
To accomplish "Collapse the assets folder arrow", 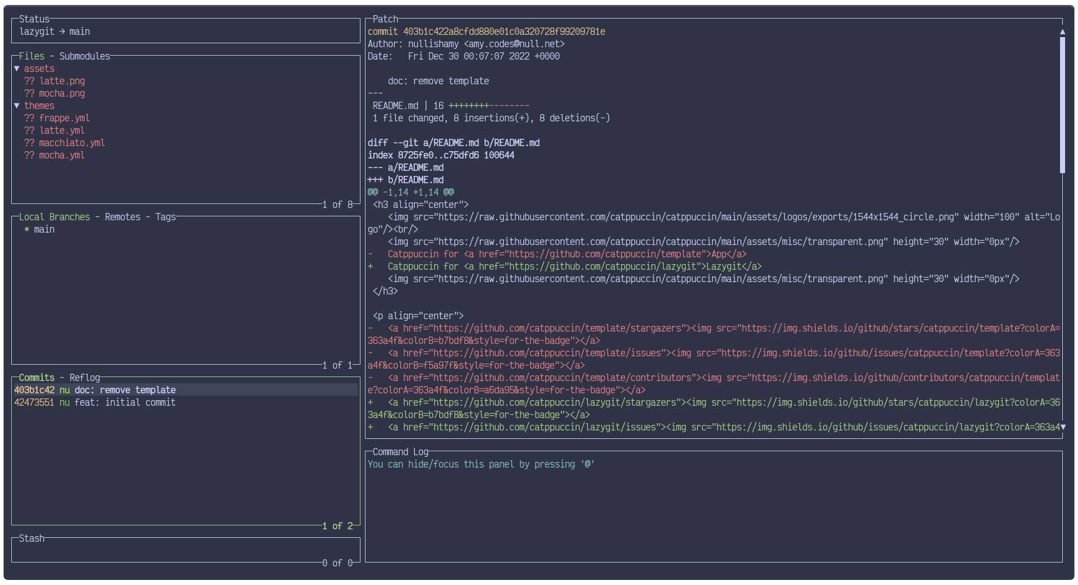I will coord(17,69).
